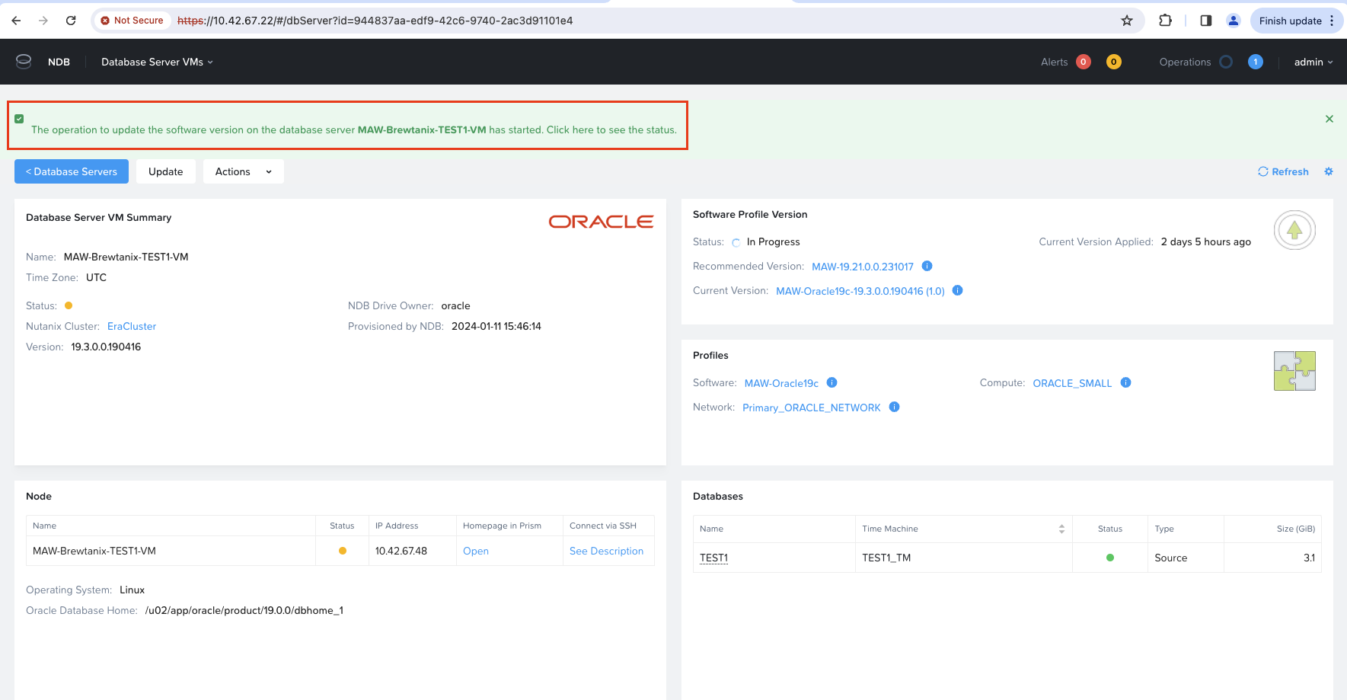Bookmark this page with star icon

(x=1127, y=21)
